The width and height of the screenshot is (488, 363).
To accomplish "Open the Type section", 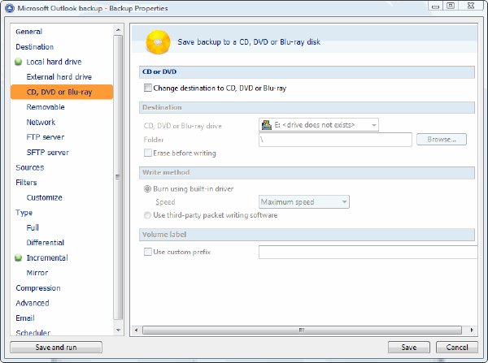I will tap(24, 213).
